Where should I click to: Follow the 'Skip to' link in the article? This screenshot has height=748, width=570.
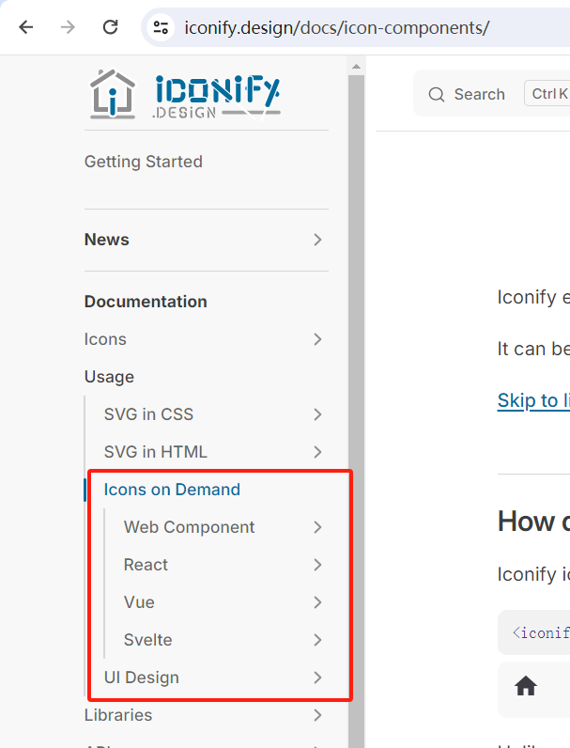click(533, 400)
